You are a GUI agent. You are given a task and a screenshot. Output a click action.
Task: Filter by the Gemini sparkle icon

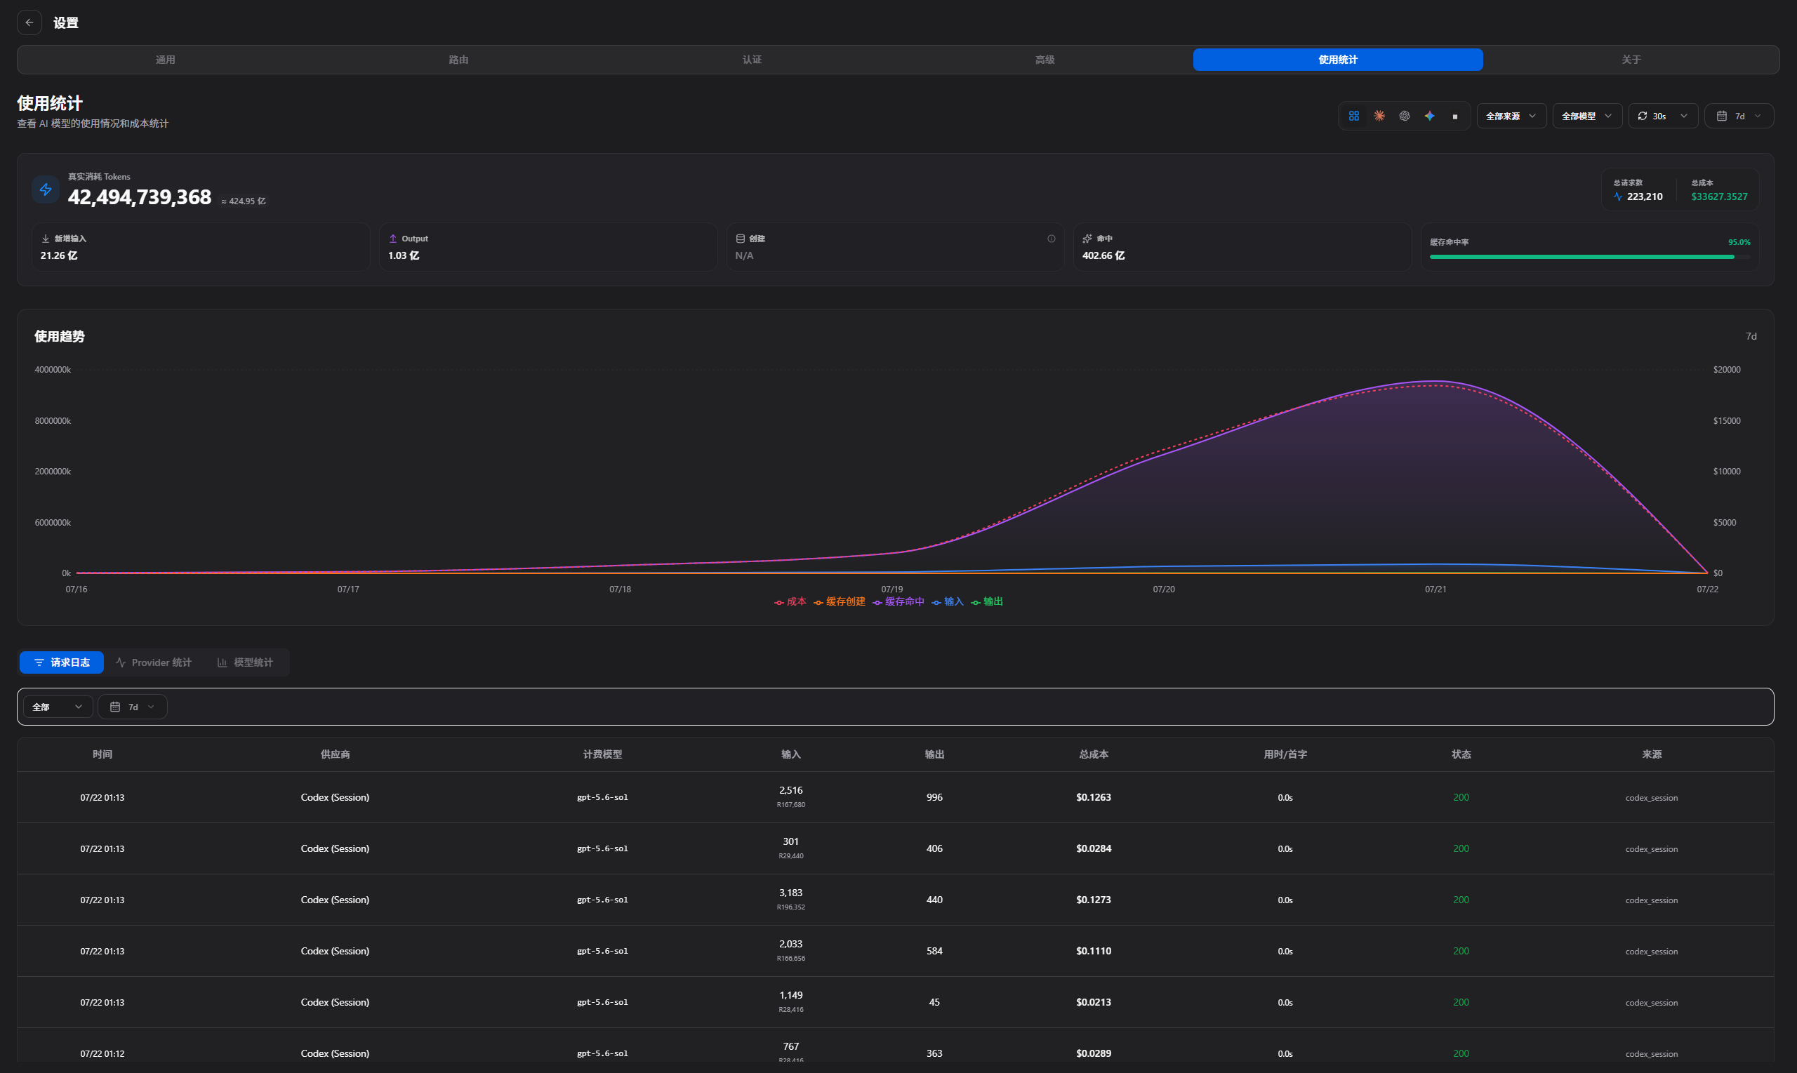pos(1430,116)
